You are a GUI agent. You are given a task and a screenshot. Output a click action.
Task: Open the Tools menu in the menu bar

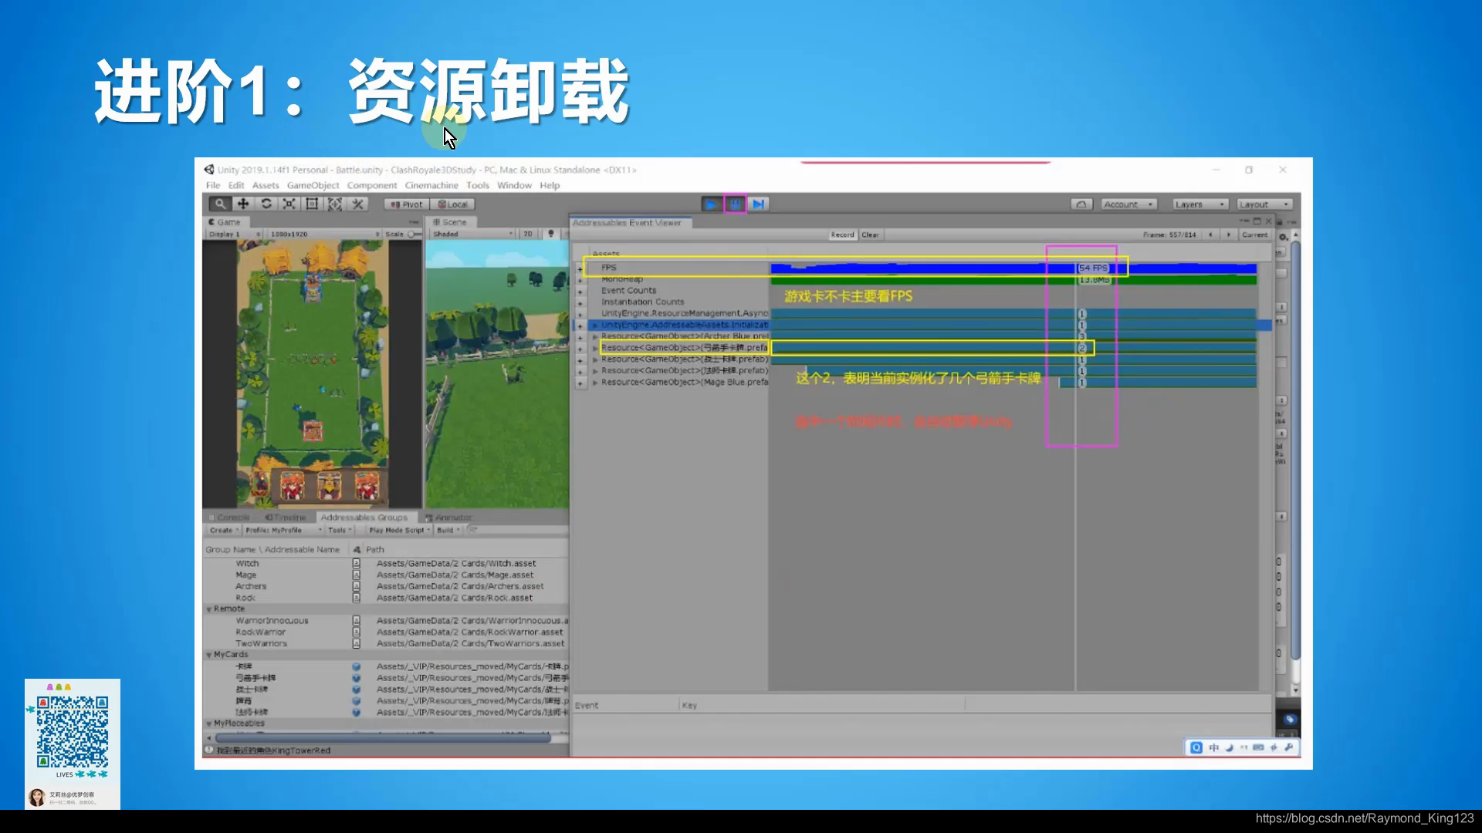pos(478,185)
